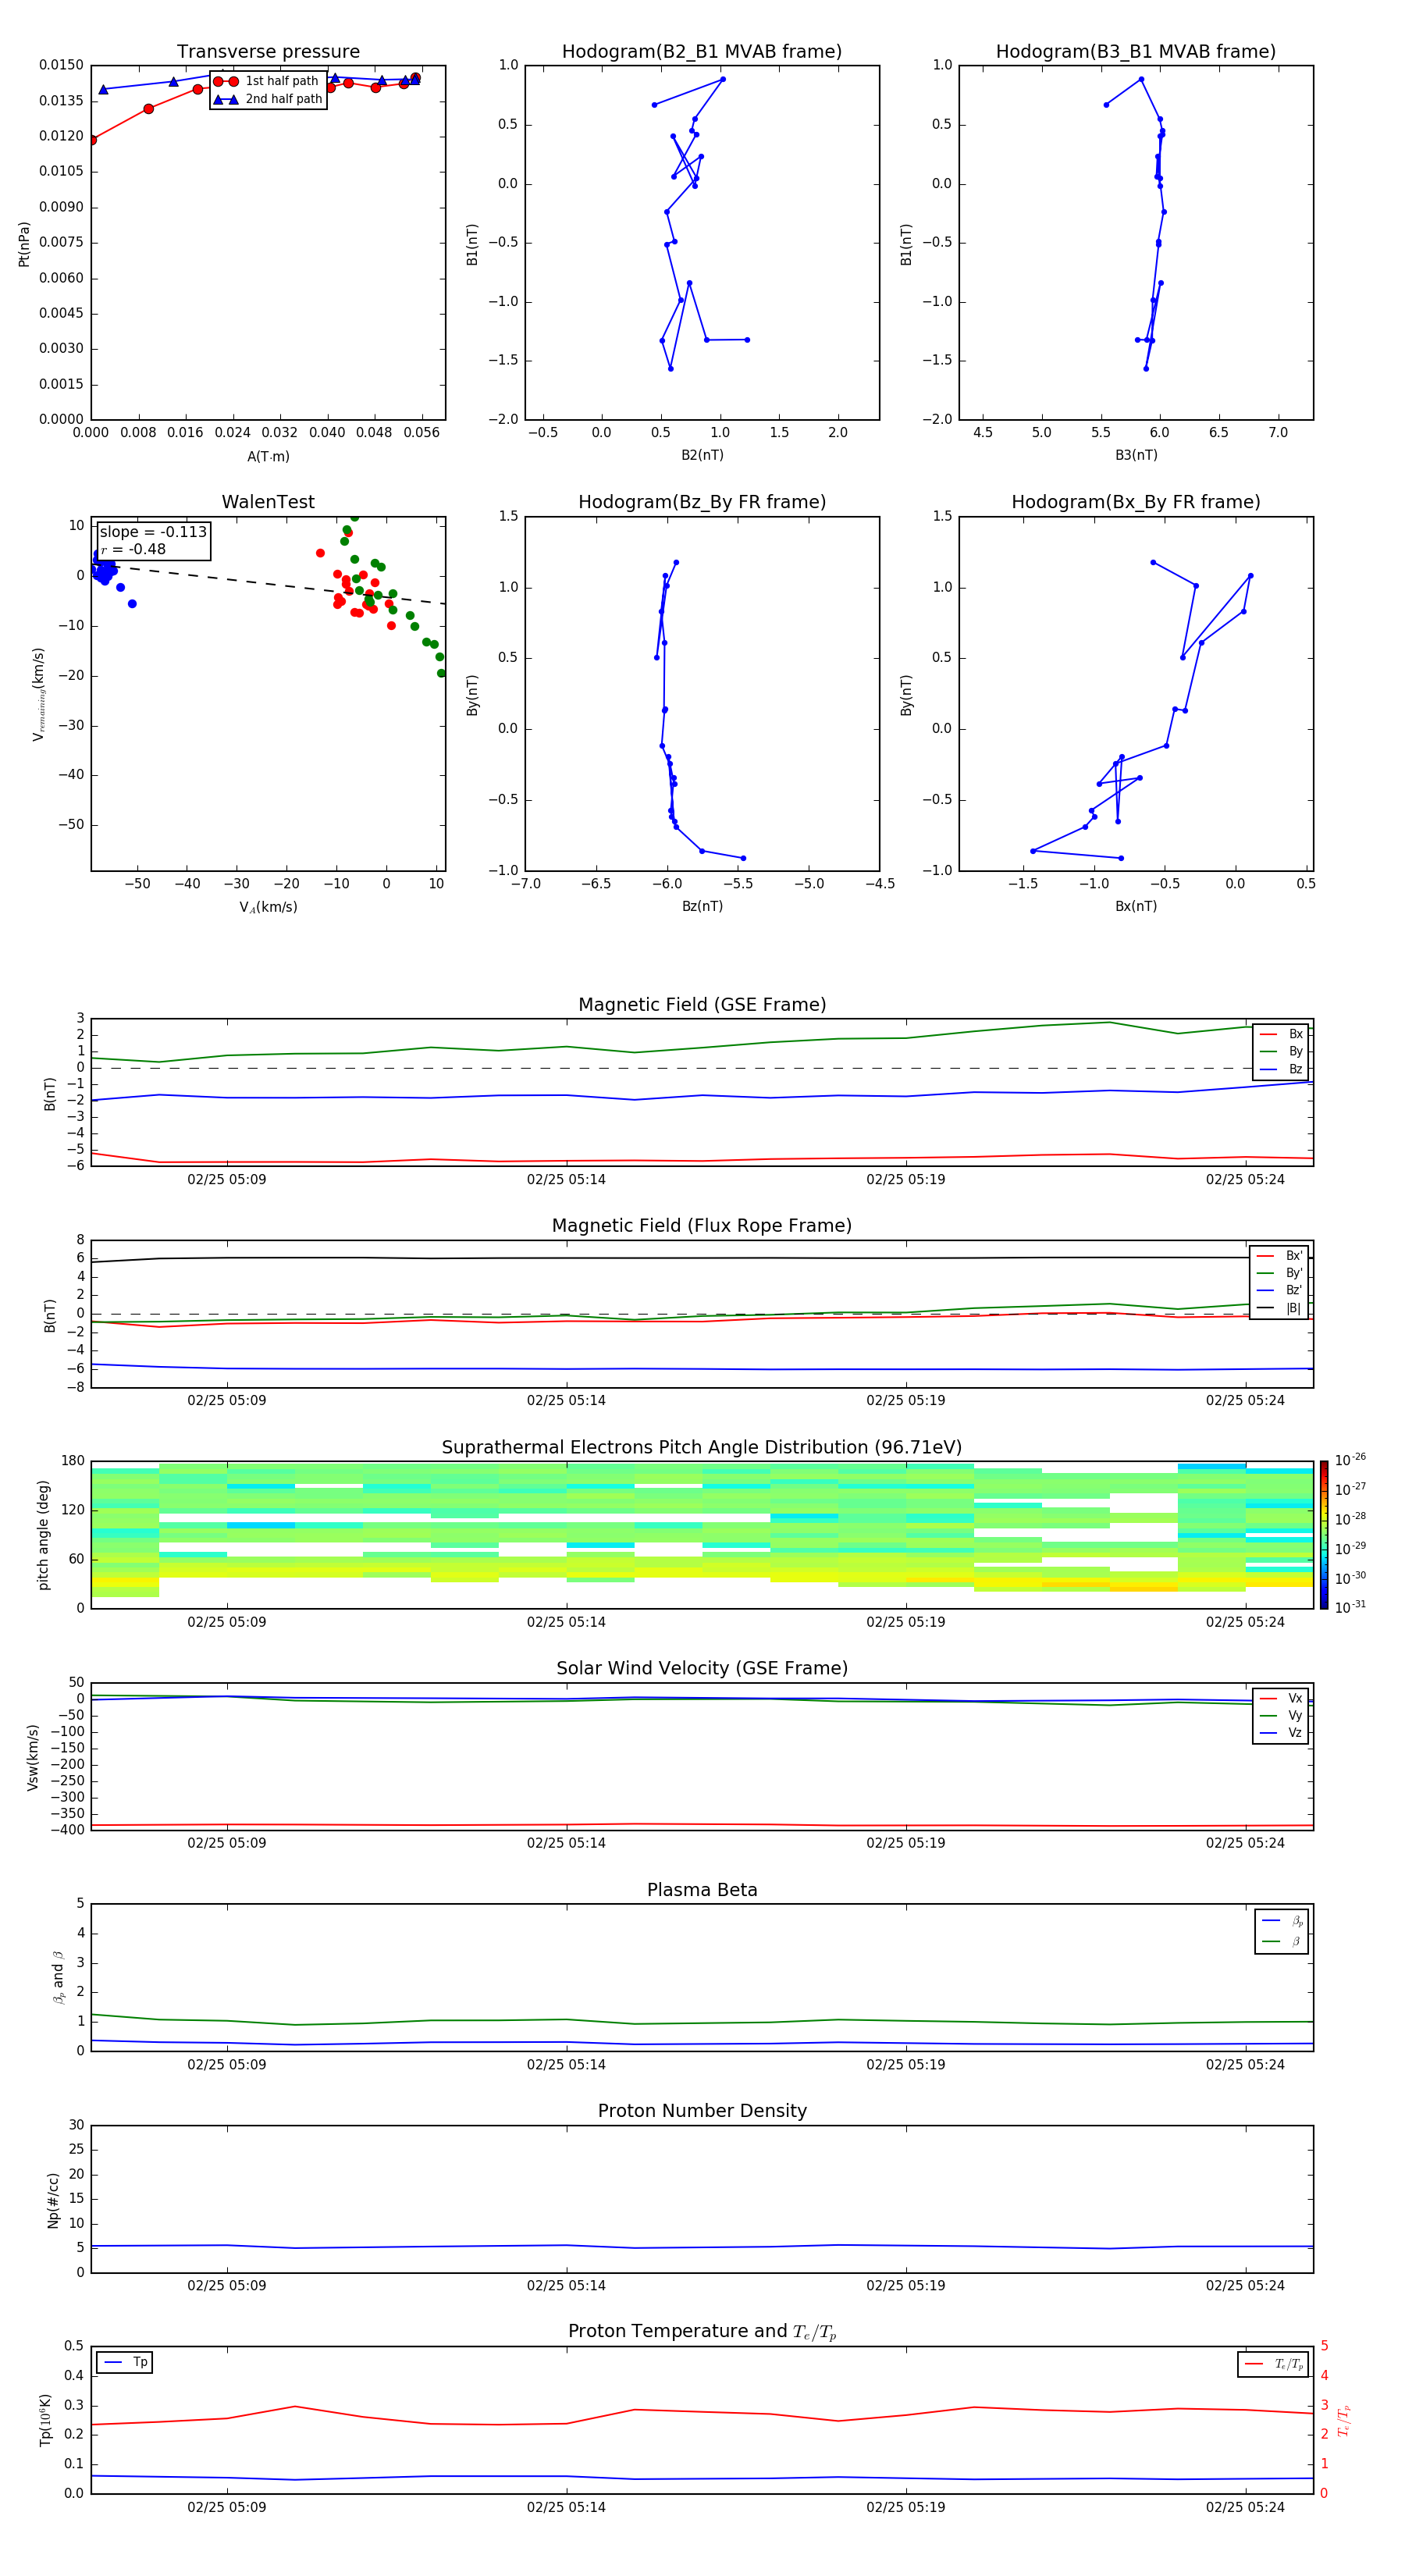Click the pitch angle color scale bar
The width and height of the screenshot is (1405, 2576).
pyautogui.click(x=1324, y=1535)
